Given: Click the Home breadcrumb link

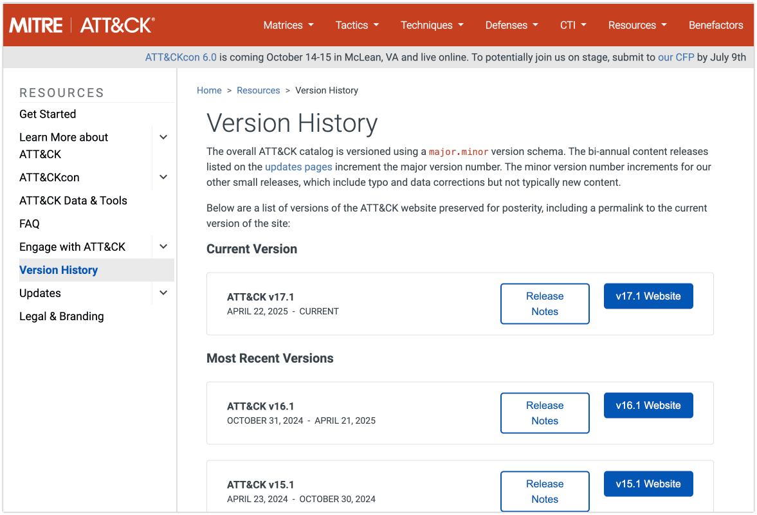Looking at the screenshot, I should pyautogui.click(x=209, y=90).
